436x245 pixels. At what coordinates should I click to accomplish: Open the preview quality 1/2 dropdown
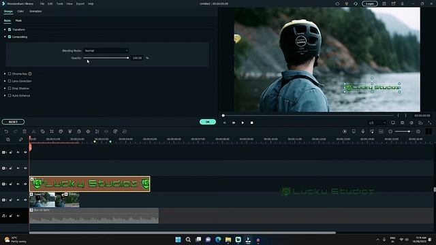[377, 122]
